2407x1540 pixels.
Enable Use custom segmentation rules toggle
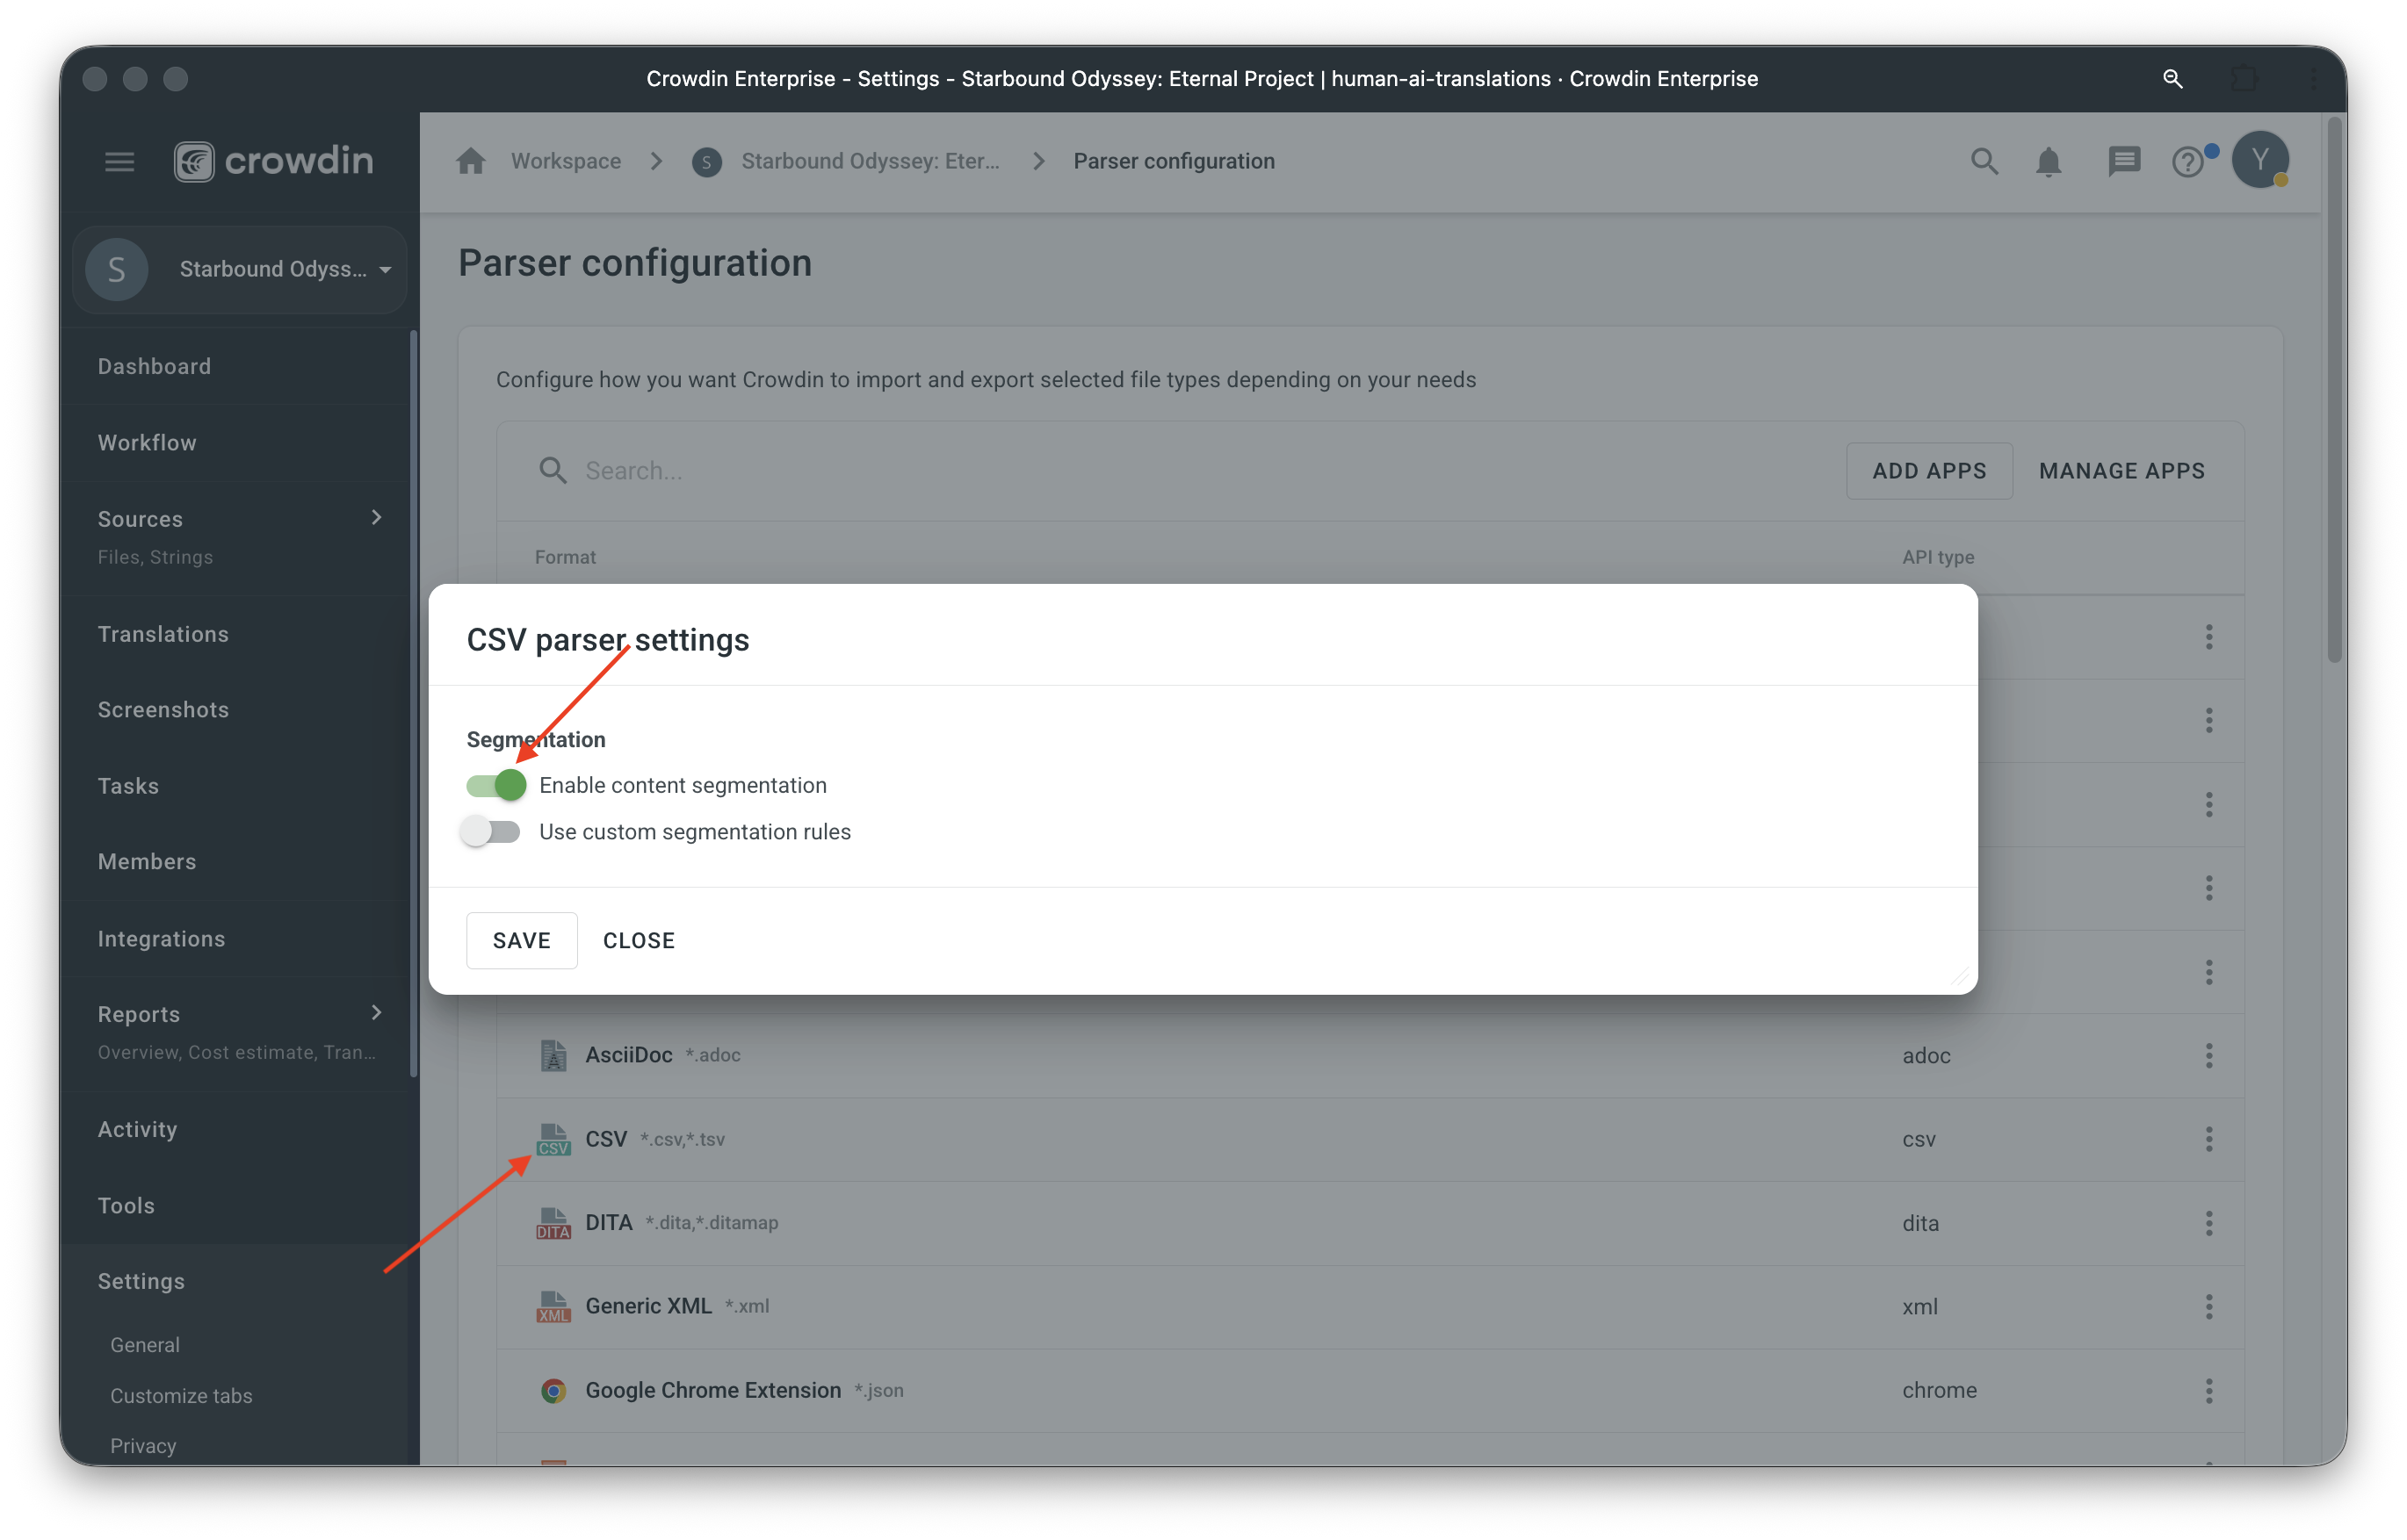pos(490,832)
